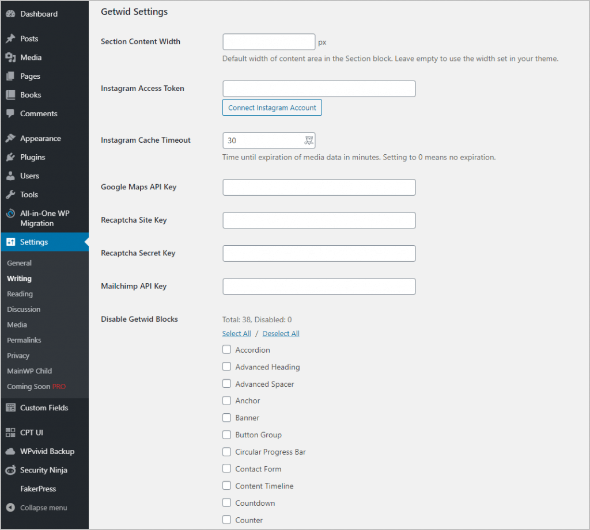Click the Appearance paintbrush icon
The height and width of the screenshot is (530, 590).
(10, 138)
